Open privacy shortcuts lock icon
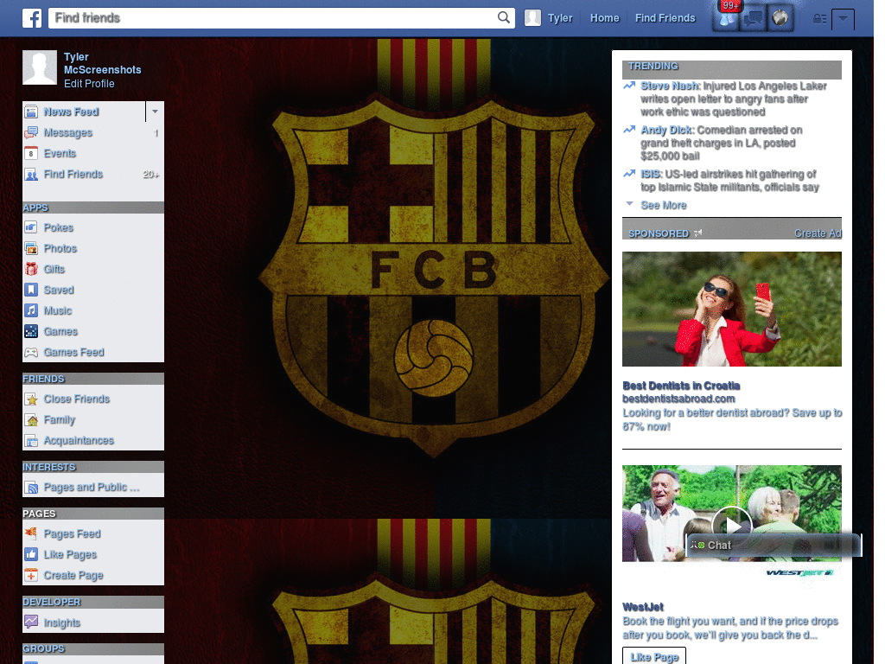Viewport: 885px width, 664px height. (x=819, y=19)
